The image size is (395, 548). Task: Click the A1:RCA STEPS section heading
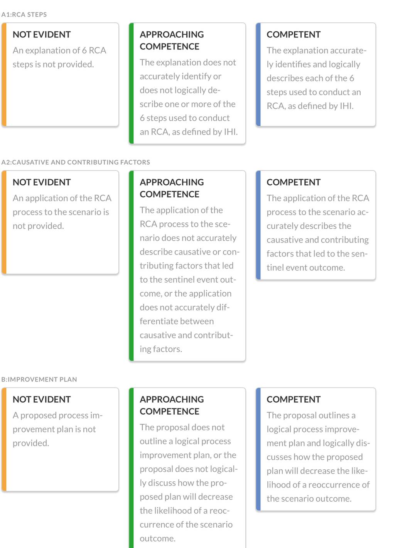pos(24,15)
